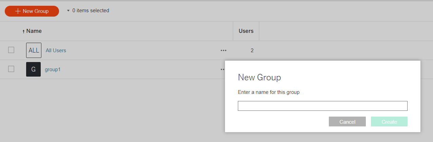Open the items selected dropdown
This screenshot has height=142, width=433.
88,11
